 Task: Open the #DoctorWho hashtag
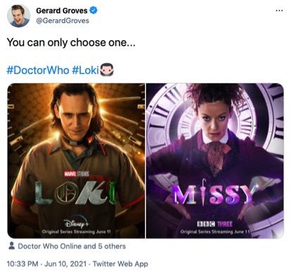pos(38,70)
